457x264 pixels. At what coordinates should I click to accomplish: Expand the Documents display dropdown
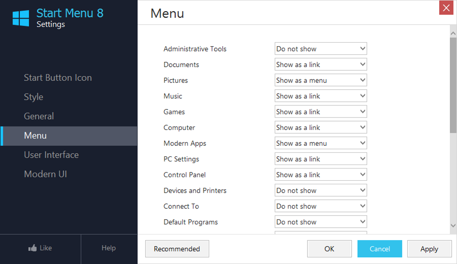pos(321,65)
